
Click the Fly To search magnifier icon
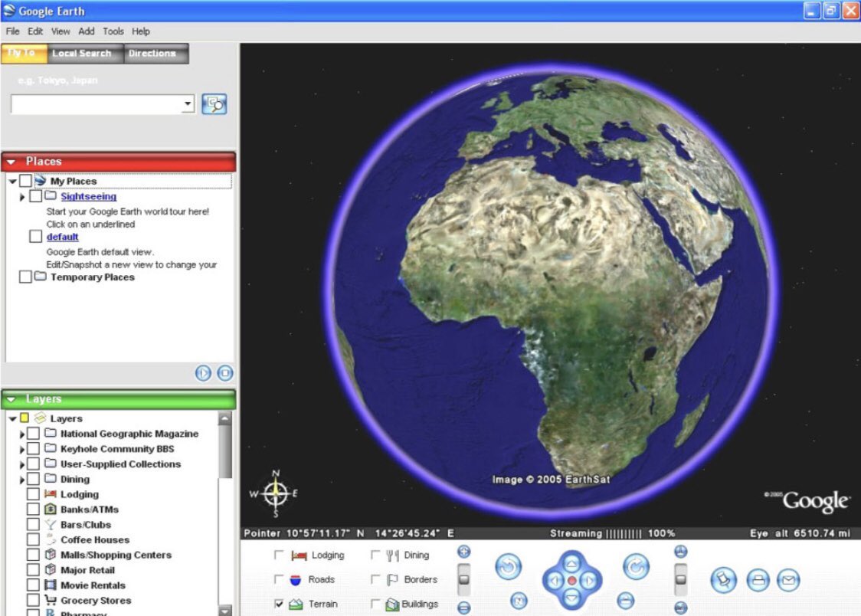click(x=215, y=104)
